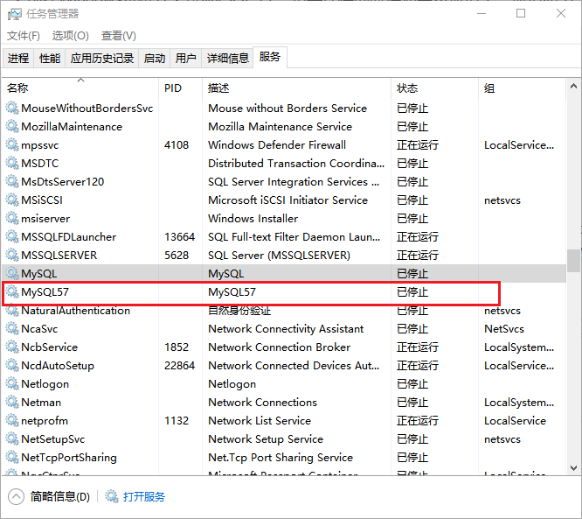Click the gear icon beside NcbService
582x519 pixels.
[x=12, y=347]
